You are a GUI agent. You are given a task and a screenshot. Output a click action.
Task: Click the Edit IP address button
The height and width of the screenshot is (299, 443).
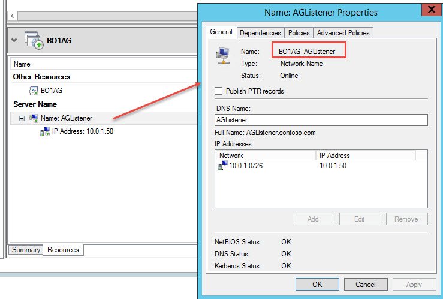click(360, 219)
